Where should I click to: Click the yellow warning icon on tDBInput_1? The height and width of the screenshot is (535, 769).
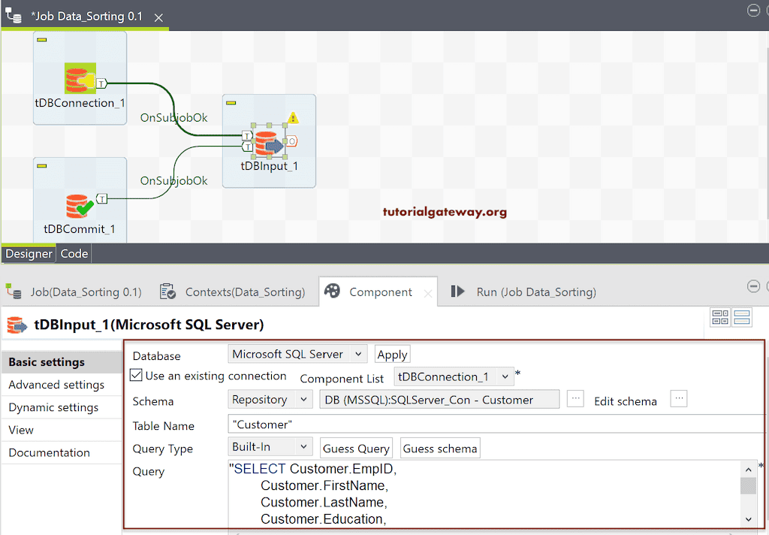[x=294, y=117]
